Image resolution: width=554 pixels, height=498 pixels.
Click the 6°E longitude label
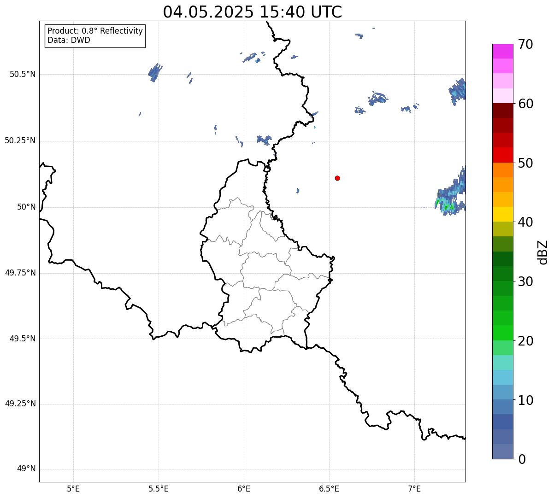244,488
